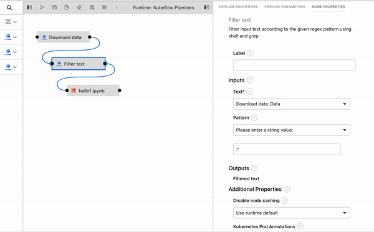Toggle the right properties panel icon
This screenshot has width=374, height=232.
pos(206,7)
